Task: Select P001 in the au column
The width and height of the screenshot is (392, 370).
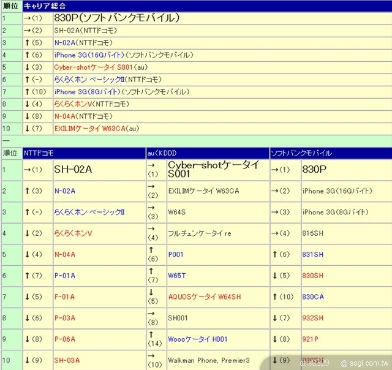Action: 176,254
